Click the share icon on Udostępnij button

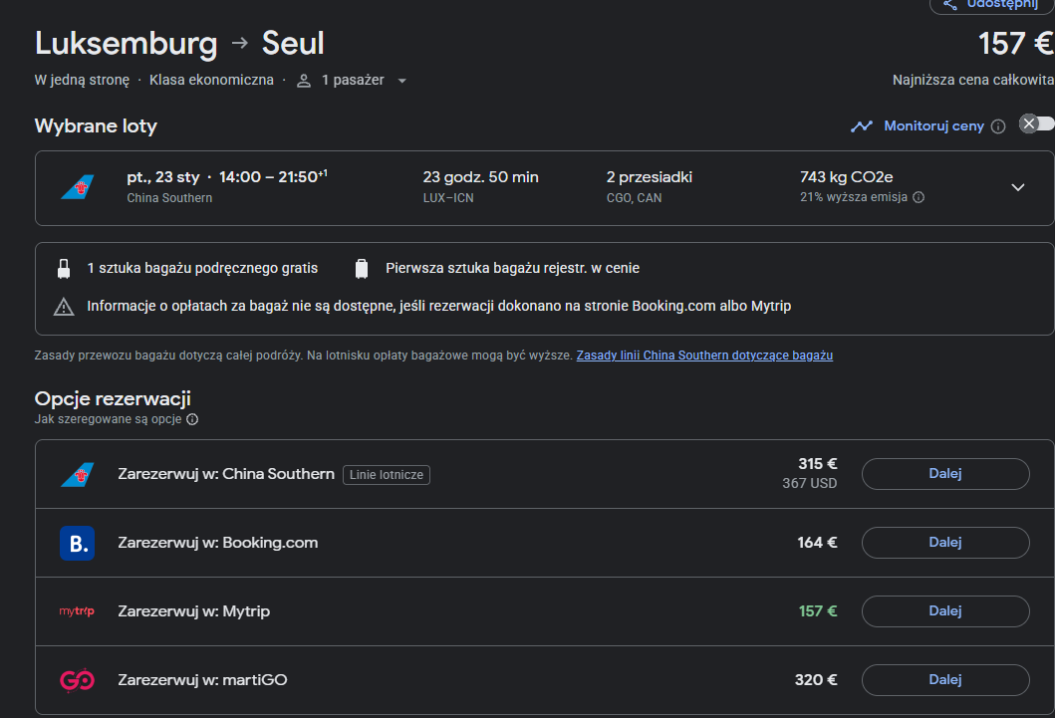[950, 5]
